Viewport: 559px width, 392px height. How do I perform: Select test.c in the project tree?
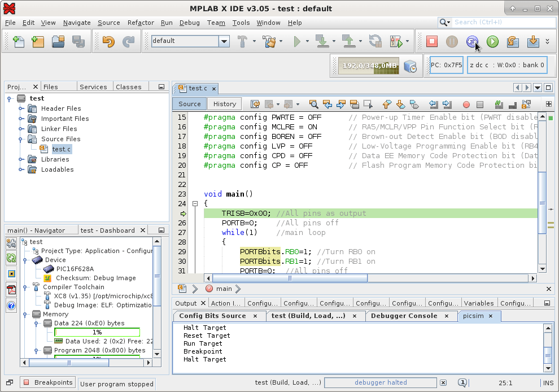click(61, 149)
